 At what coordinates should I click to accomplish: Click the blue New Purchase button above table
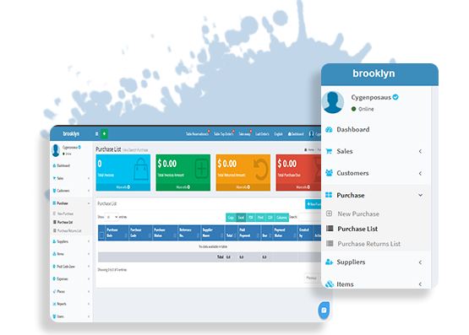point(314,204)
